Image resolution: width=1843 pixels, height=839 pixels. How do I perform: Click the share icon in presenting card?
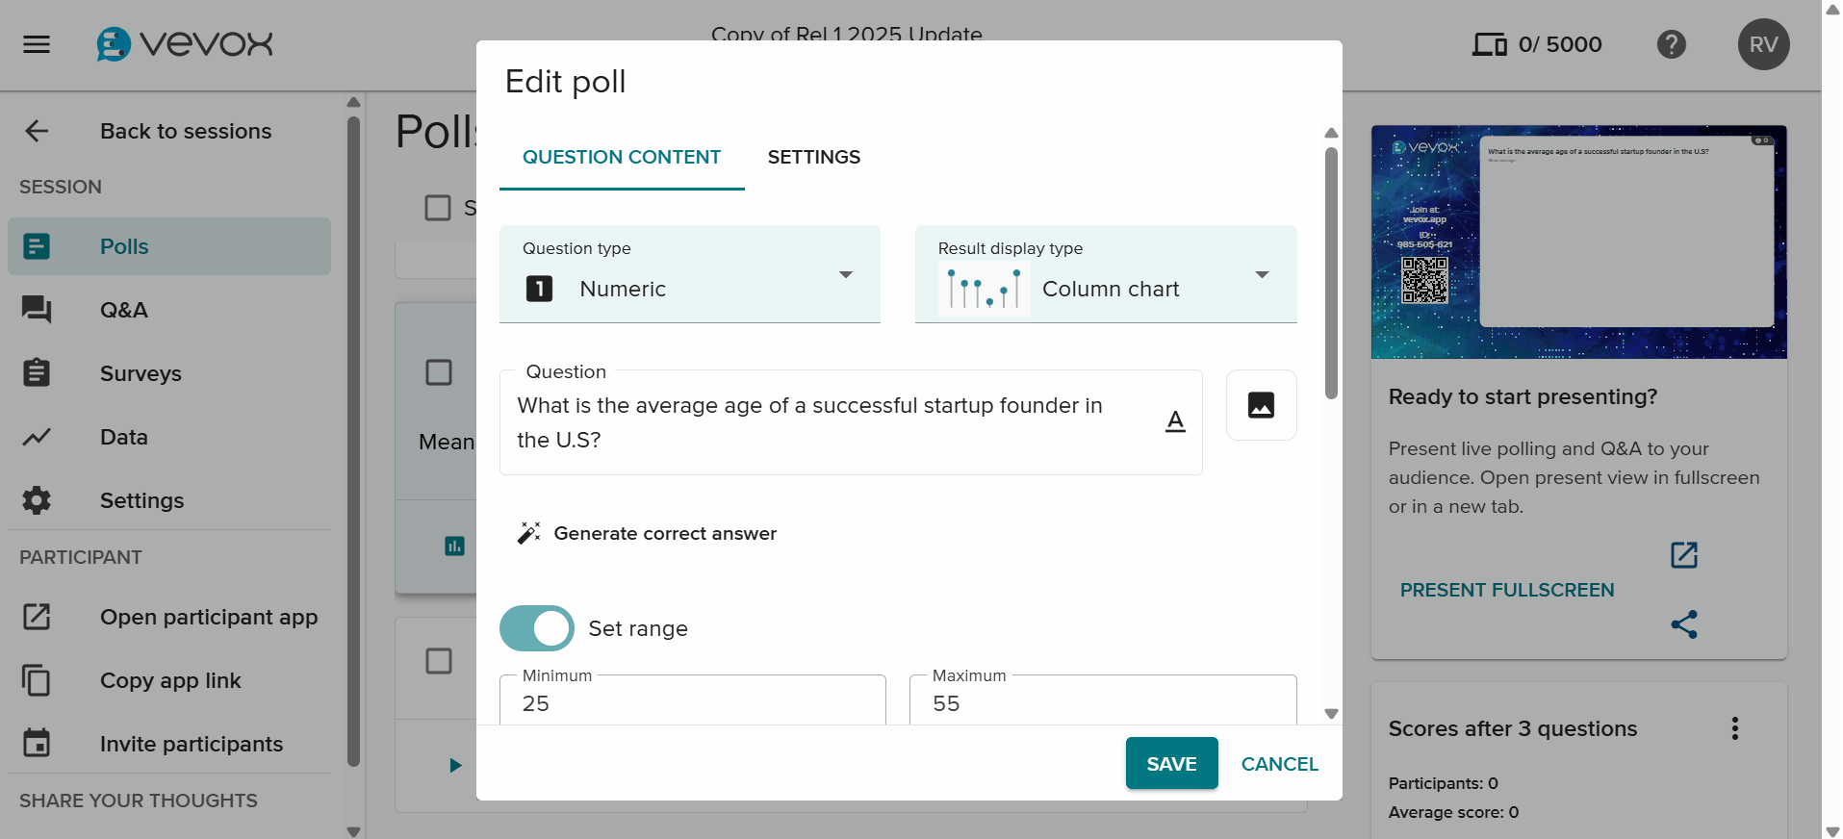[1683, 624]
